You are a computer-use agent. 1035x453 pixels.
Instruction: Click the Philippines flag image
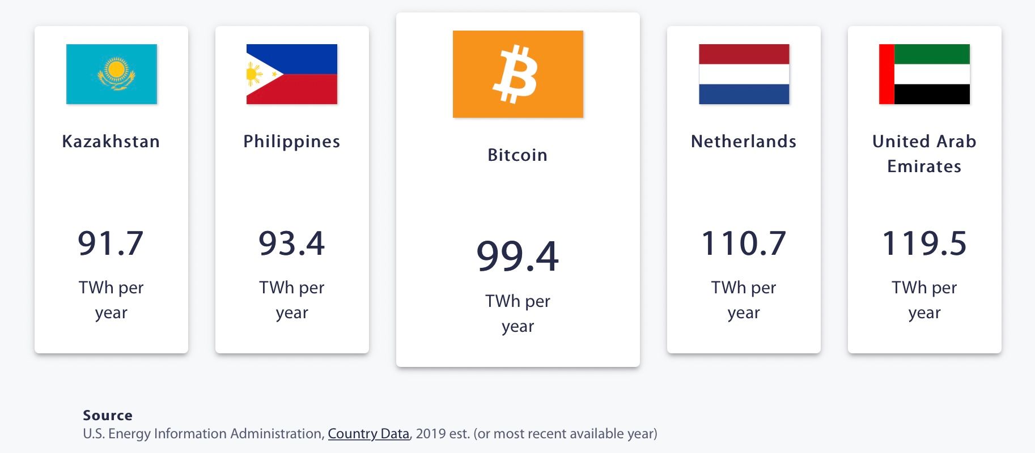pos(292,74)
